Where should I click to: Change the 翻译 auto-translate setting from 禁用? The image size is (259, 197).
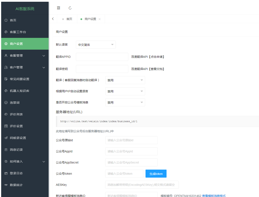pyautogui.click(x=125, y=80)
